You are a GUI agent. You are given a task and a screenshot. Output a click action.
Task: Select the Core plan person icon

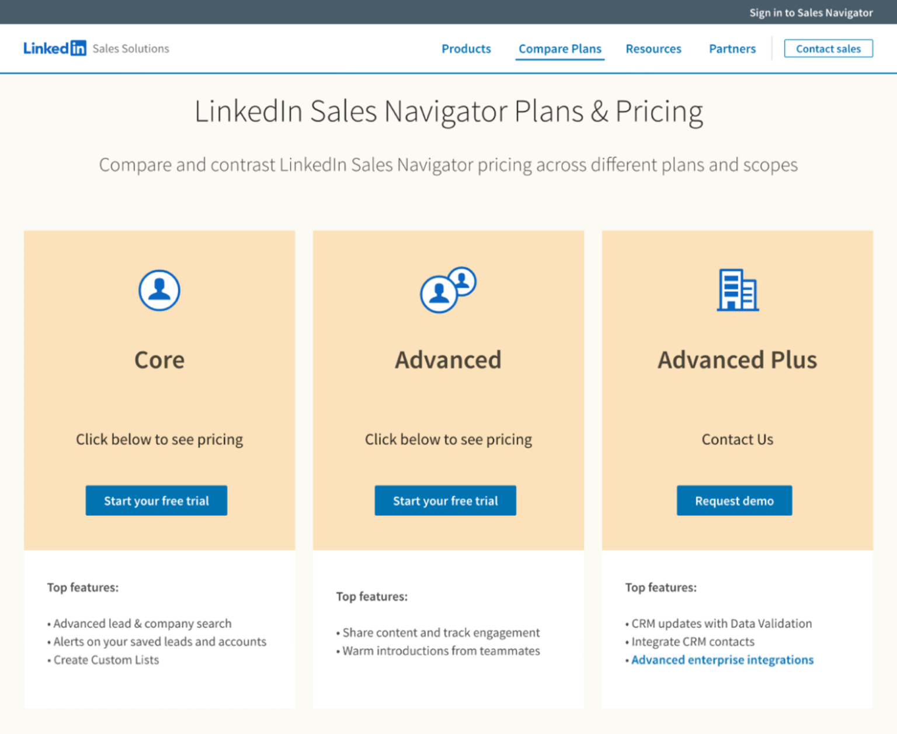click(x=159, y=291)
